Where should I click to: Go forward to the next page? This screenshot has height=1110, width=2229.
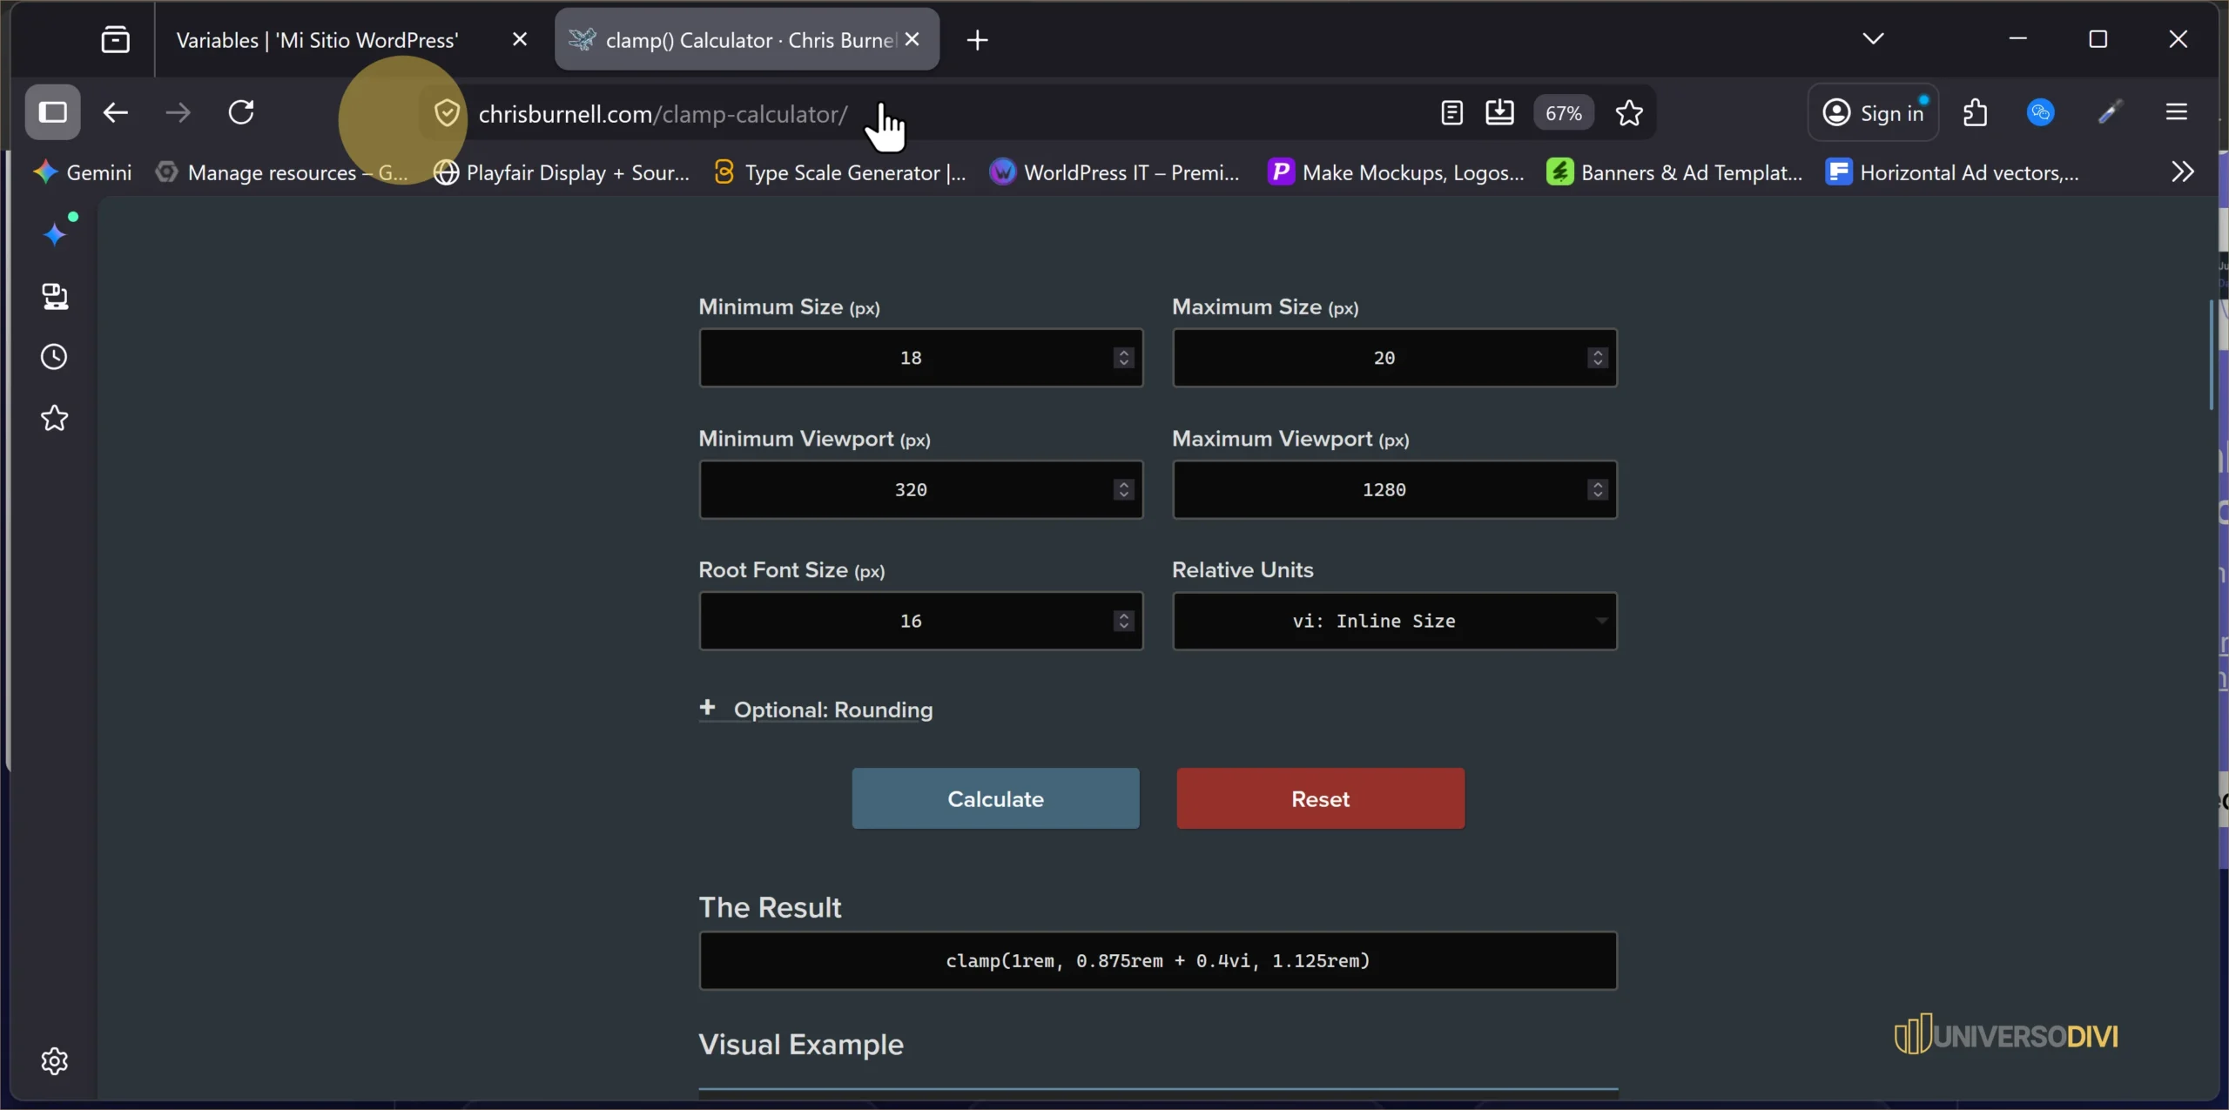(x=178, y=112)
